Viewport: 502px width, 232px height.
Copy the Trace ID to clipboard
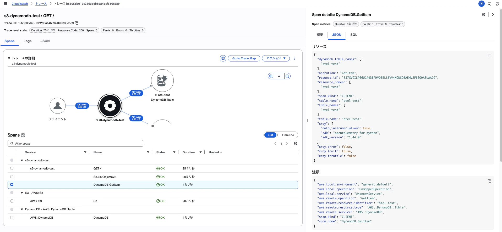pyautogui.click(x=77, y=23)
